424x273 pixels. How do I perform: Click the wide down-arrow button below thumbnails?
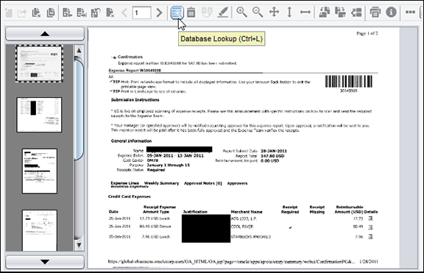[x=45, y=262]
